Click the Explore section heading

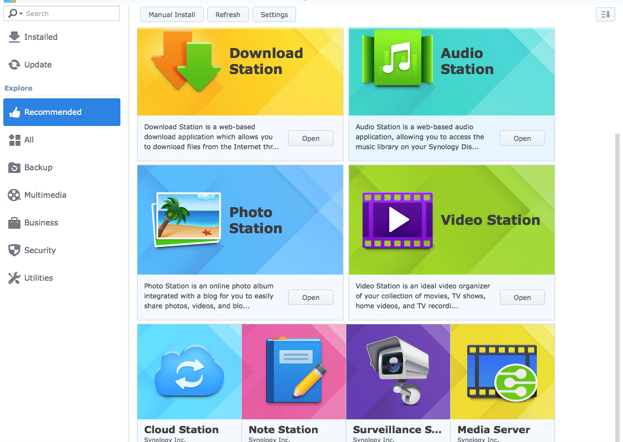click(x=18, y=88)
